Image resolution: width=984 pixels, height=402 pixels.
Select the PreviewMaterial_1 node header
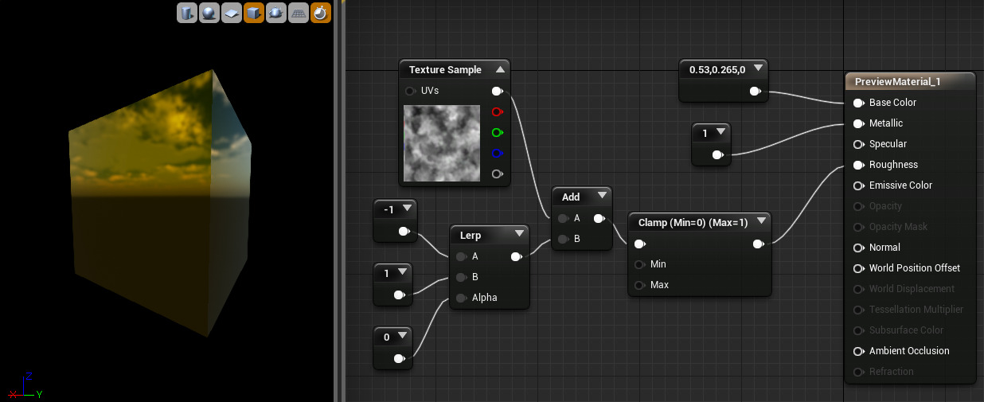point(910,82)
